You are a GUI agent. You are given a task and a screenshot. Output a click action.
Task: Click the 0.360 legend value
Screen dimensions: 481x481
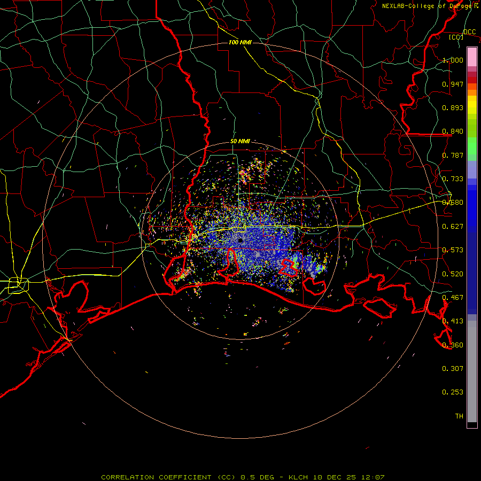pos(453,345)
